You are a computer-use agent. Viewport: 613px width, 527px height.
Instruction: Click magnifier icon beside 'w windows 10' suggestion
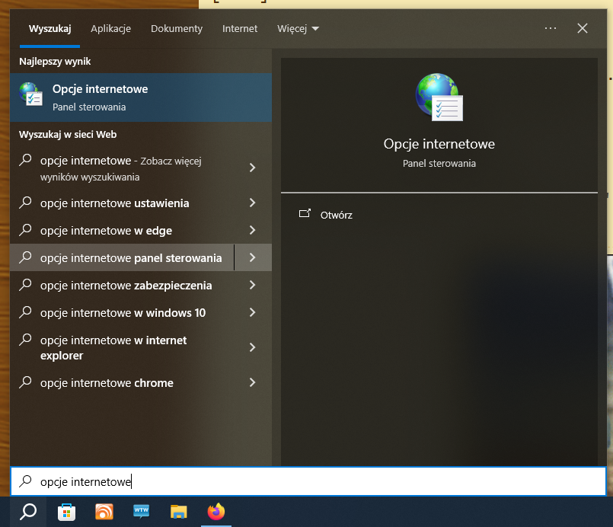pos(25,311)
